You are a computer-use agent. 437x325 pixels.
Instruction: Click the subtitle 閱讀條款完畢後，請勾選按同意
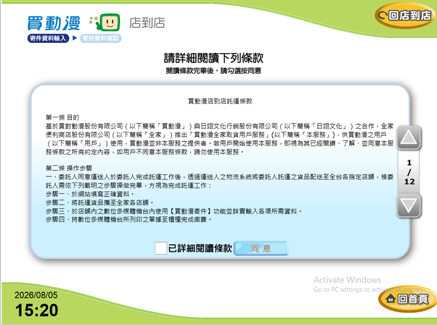(x=213, y=71)
